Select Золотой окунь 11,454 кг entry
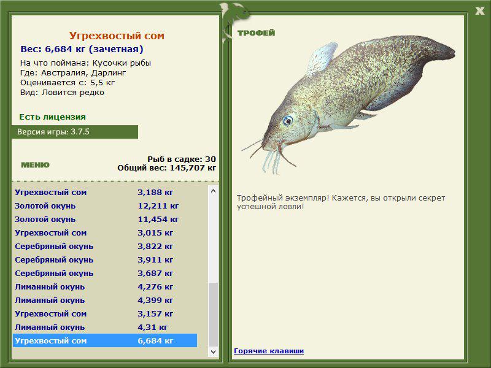This screenshot has width=491, height=368. pos(105,220)
